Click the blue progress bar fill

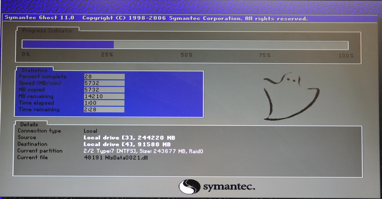pyautogui.click(x=68, y=45)
